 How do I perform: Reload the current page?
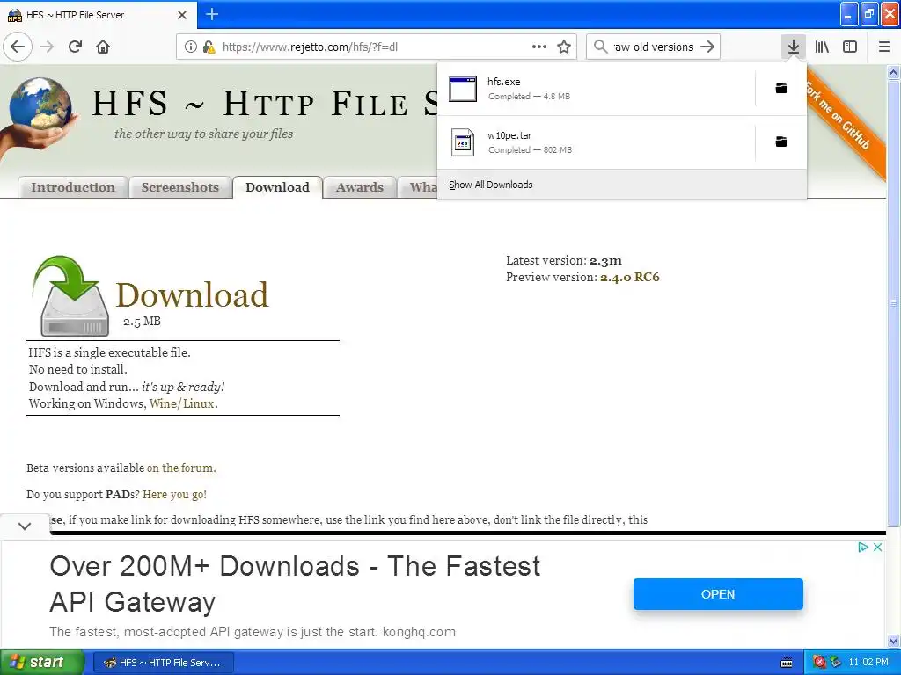point(76,47)
